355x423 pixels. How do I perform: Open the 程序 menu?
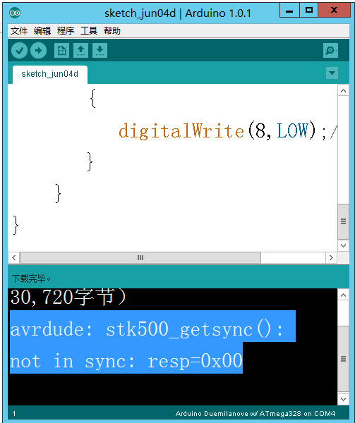[x=66, y=31]
